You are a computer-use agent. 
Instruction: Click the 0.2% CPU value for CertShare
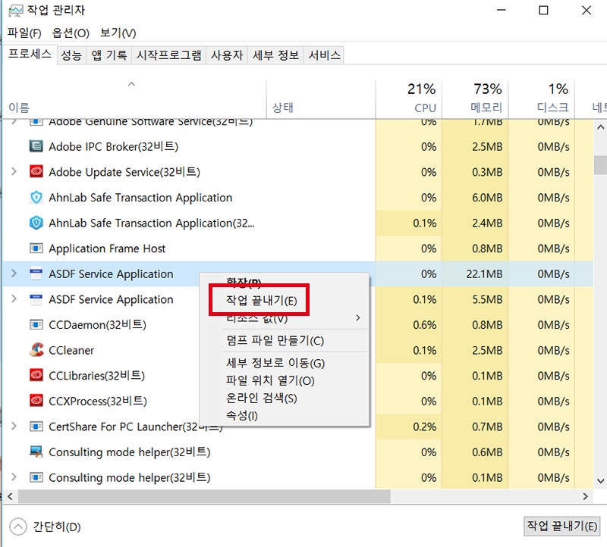pyautogui.click(x=424, y=427)
